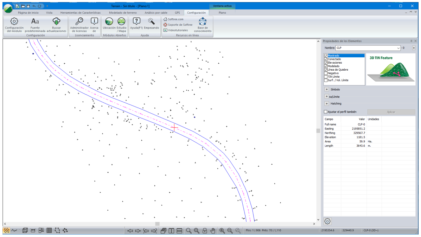
Task: Open the Análisis por cable tab
Action: 156,13
